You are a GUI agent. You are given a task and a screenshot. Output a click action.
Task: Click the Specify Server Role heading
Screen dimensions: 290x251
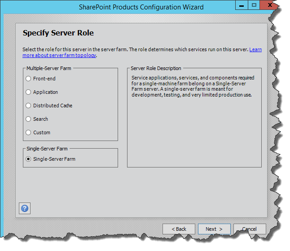pos(58,33)
